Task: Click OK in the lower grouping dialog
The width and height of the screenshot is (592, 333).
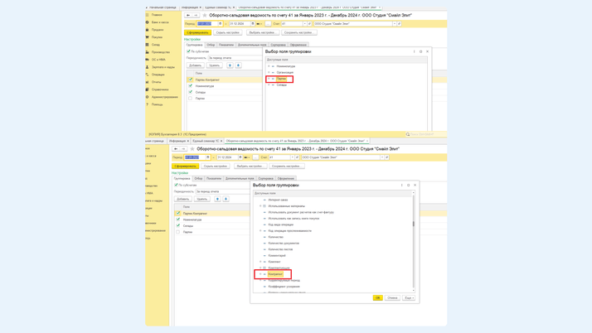Action: (377, 297)
